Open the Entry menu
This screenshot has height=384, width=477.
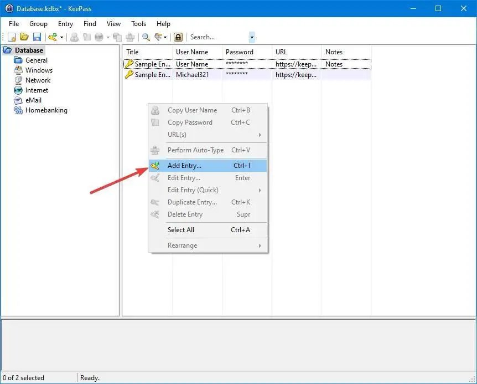[65, 24]
